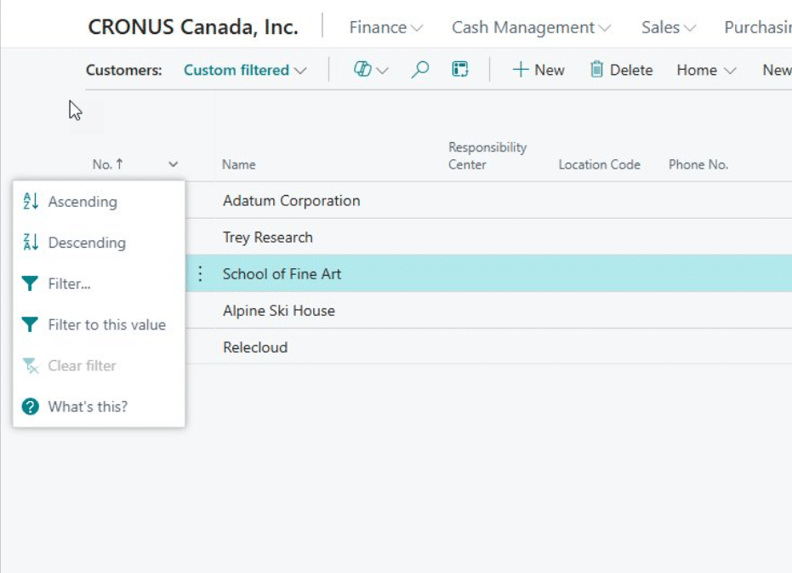Click the Filter to this value funnel icon

(31, 325)
